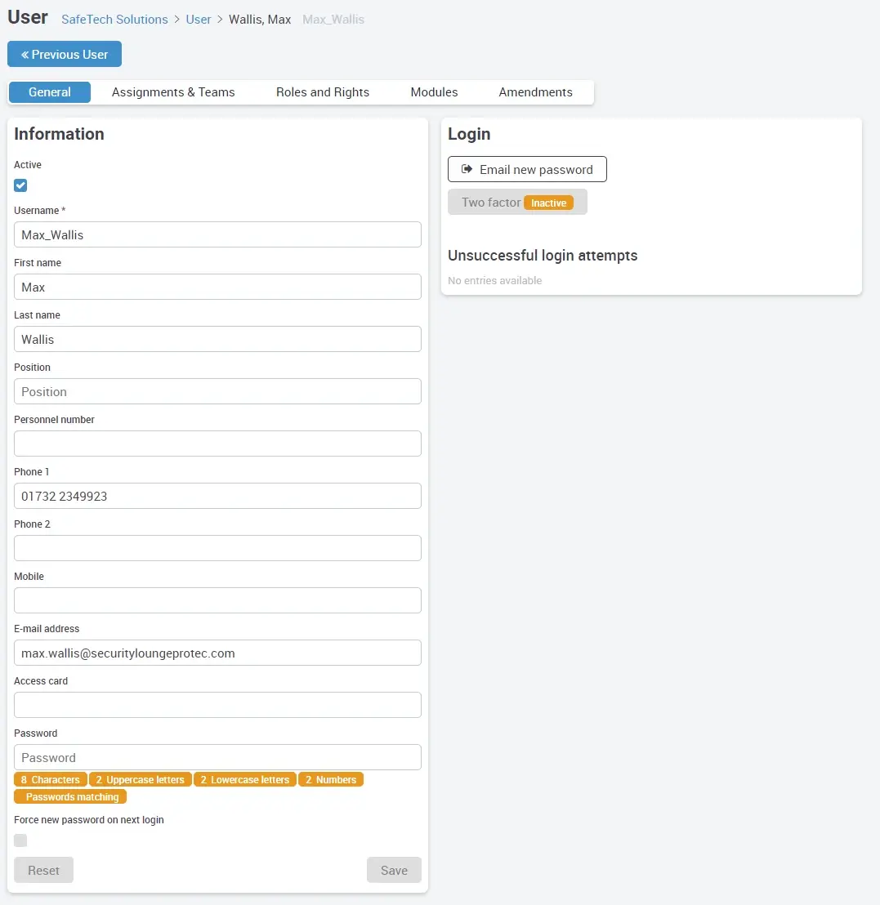Screen dimensions: 880x905
Task: Click the 2 Numbers requirement badge
Action: (331, 779)
